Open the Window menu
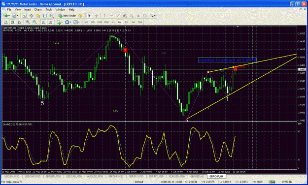 pos(60,10)
